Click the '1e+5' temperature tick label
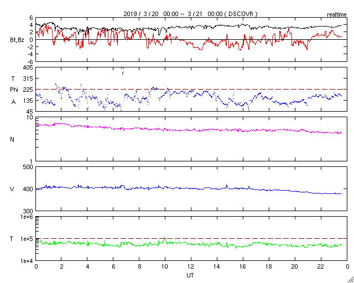The height and width of the screenshot is (283, 354). click(x=27, y=239)
